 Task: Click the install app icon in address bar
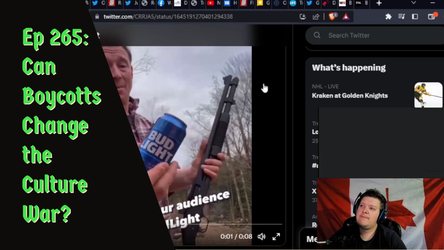point(302,16)
